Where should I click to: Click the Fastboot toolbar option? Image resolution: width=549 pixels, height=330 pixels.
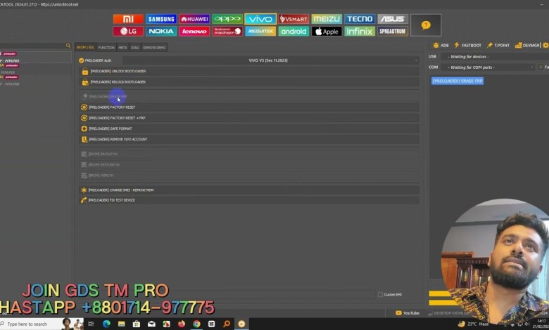(x=467, y=45)
